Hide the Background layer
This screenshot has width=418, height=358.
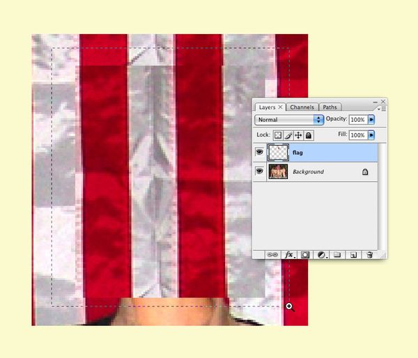[x=260, y=171]
